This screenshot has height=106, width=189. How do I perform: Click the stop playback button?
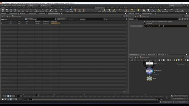8,96
